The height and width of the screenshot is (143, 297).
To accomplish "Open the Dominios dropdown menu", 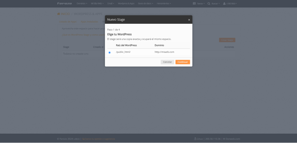I will pyautogui.click(x=82, y=3).
